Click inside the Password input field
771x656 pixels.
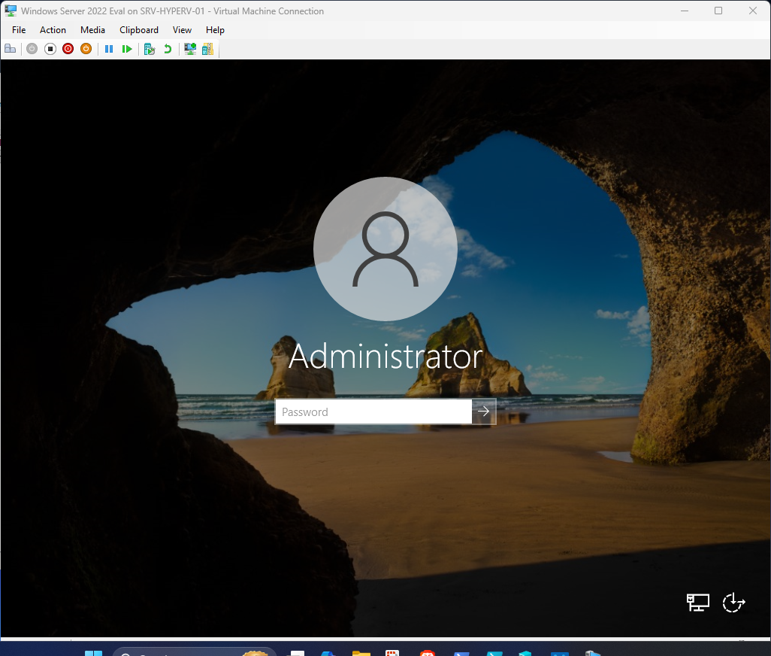pyautogui.click(x=372, y=412)
